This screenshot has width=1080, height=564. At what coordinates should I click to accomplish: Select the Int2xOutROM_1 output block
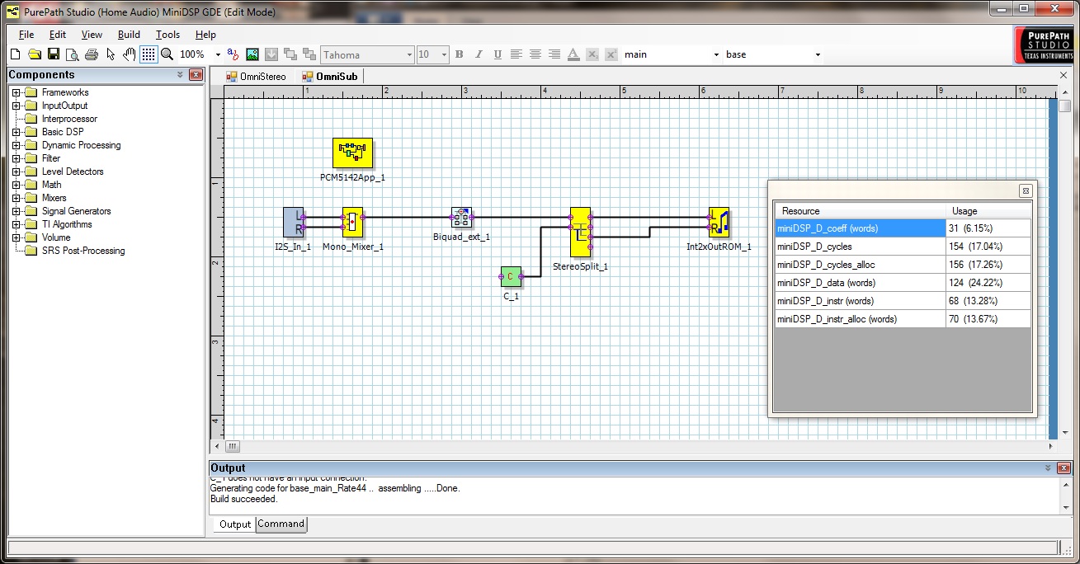pos(719,221)
